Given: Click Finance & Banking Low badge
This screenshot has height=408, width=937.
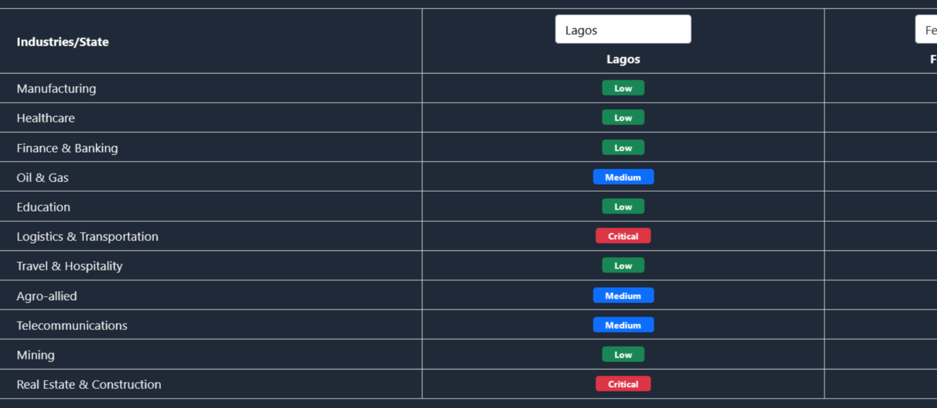Looking at the screenshot, I should [623, 148].
